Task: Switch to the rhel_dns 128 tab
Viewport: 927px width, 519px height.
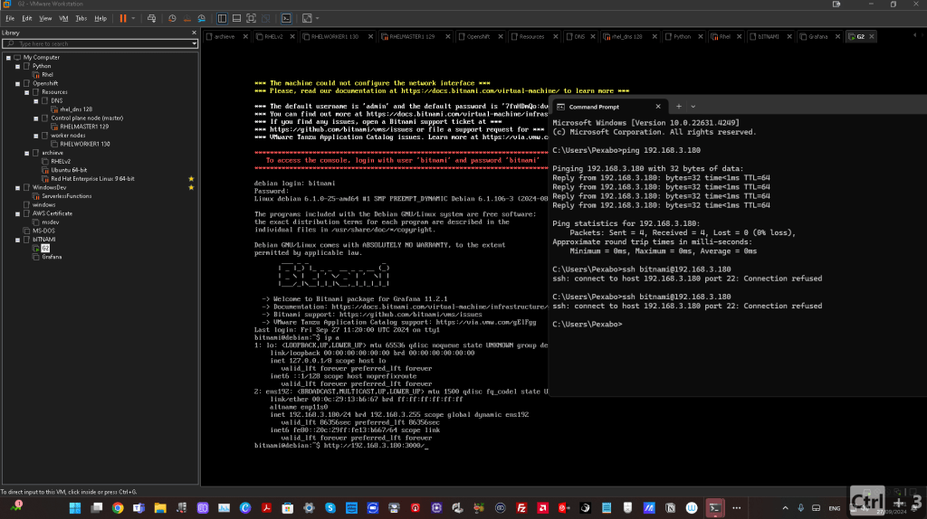Action: click(626, 36)
